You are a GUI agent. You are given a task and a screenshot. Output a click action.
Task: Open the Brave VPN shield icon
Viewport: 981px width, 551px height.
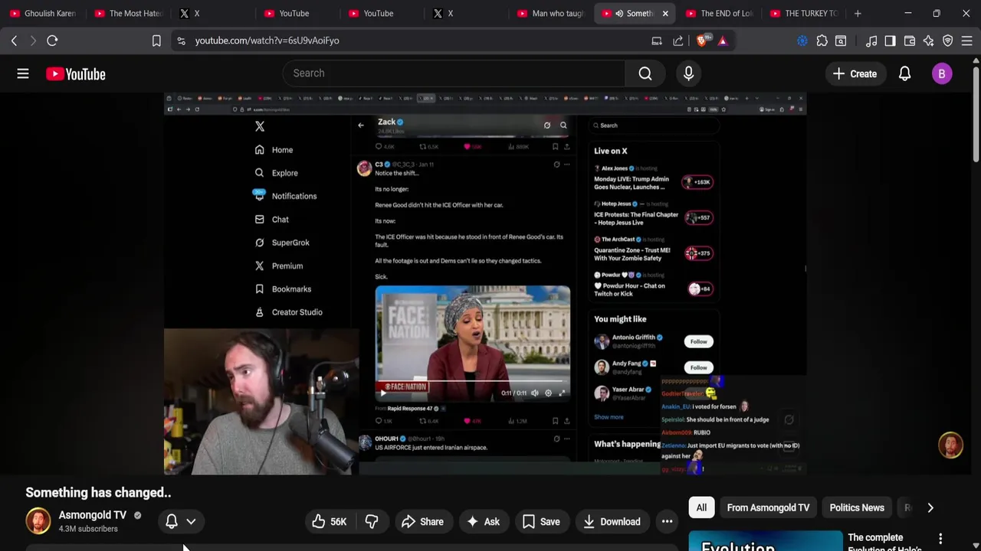click(x=948, y=41)
